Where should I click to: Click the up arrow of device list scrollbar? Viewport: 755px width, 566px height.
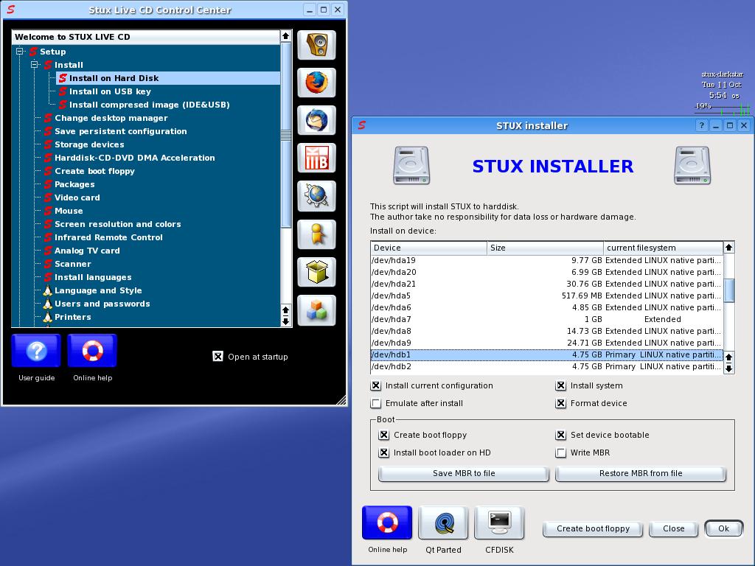tap(729, 248)
